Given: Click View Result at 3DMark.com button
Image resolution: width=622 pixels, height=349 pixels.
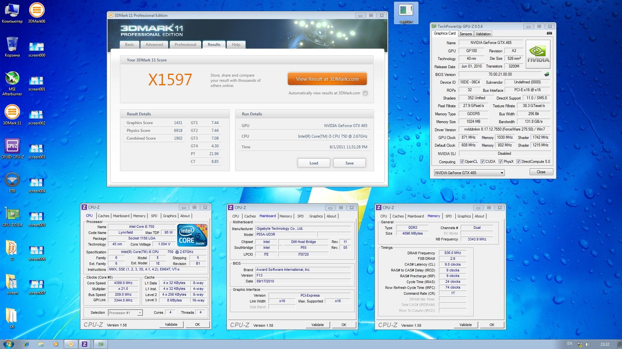Looking at the screenshot, I should tap(327, 79).
